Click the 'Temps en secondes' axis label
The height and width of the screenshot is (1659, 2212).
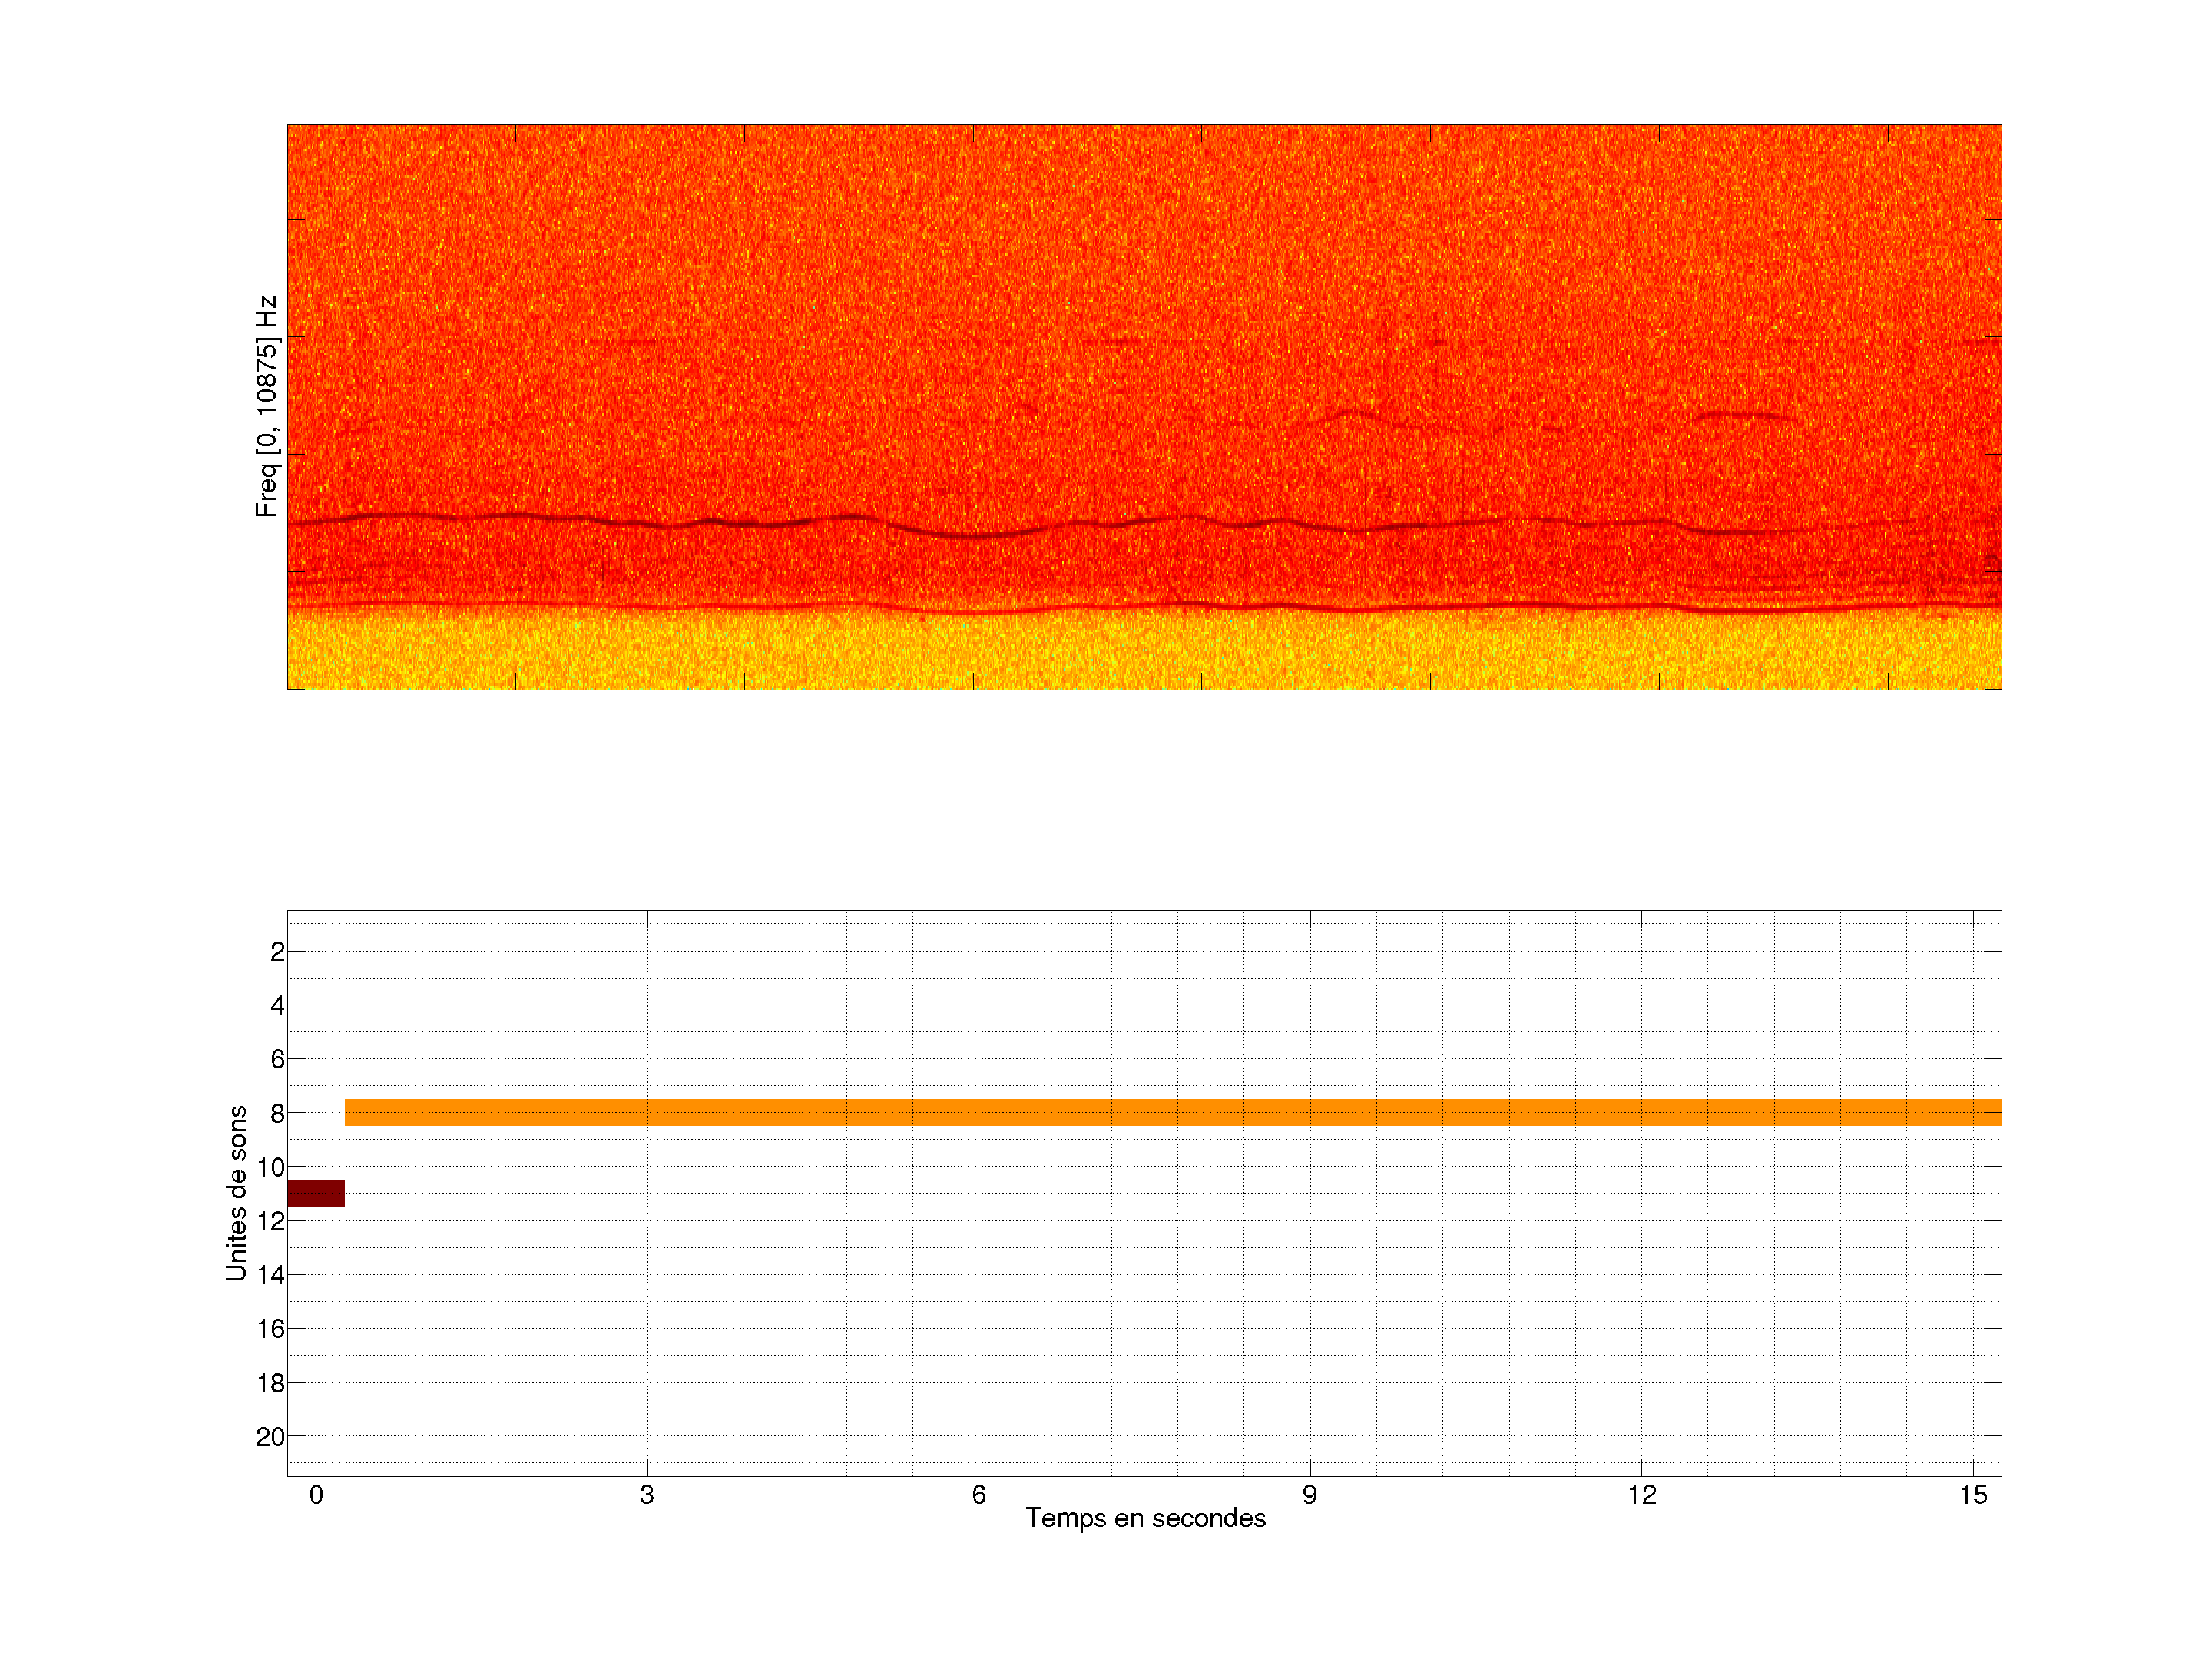[x=1145, y=1518]
